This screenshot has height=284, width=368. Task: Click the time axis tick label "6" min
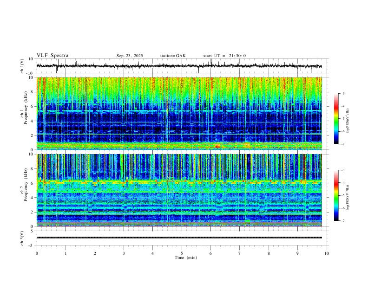tap(211, 253)
